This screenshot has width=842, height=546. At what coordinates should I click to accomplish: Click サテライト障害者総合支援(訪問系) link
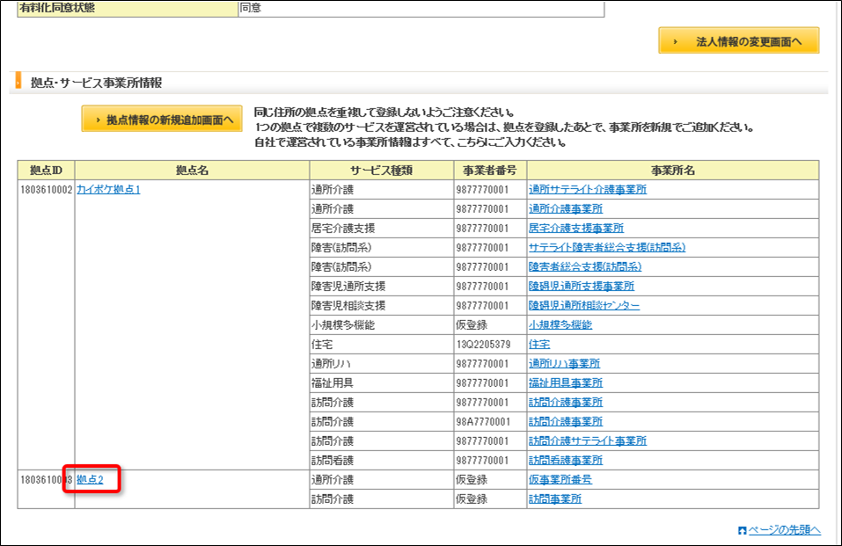pyautogui.click(x=607, y=247)
